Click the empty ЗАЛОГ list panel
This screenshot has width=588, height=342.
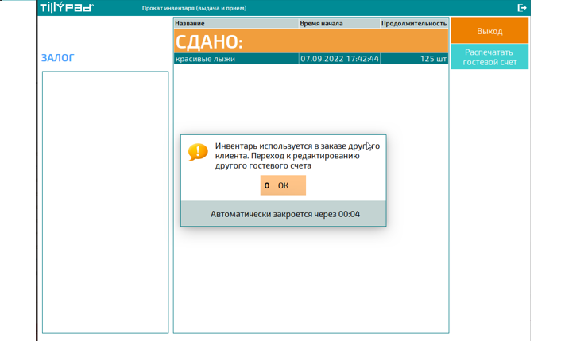106,202
